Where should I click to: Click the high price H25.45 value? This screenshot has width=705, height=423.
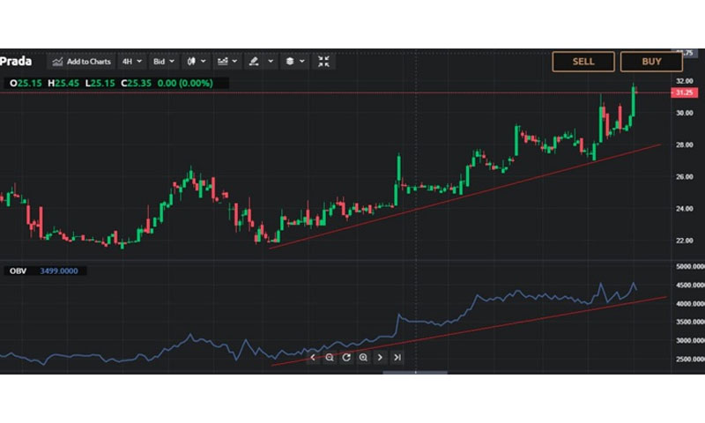pyautogui.click(x=63, y=83)
